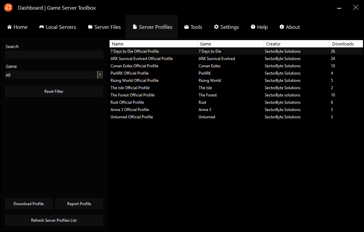Click Download Profile
The height and width of the screenshot is (232, 364).
pos(28,203)
